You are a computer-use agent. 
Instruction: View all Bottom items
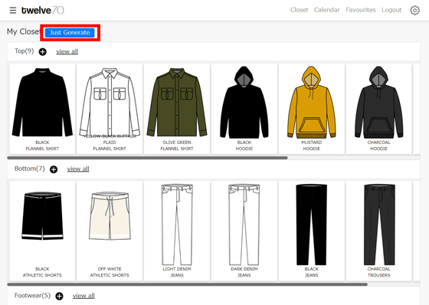click(x=78, y=169)
